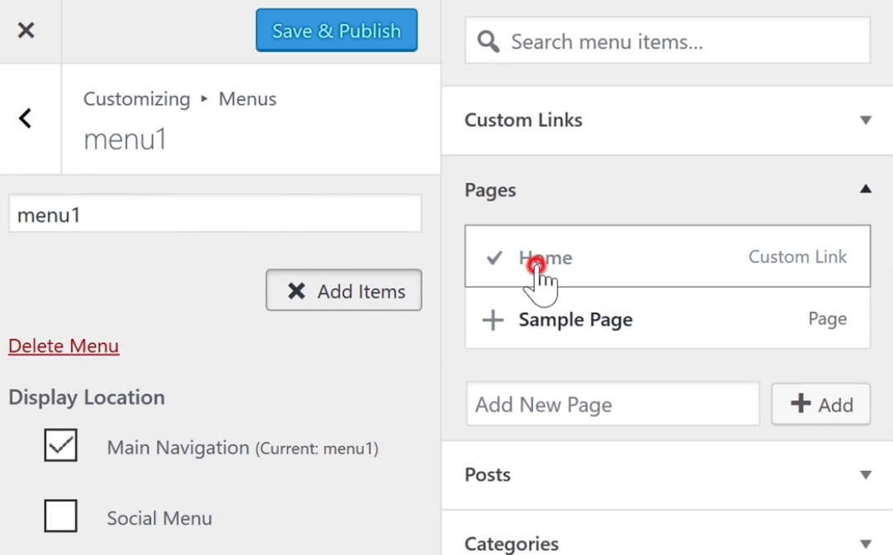
Task: Click the search magnifier icon
Action: point(487,41)
